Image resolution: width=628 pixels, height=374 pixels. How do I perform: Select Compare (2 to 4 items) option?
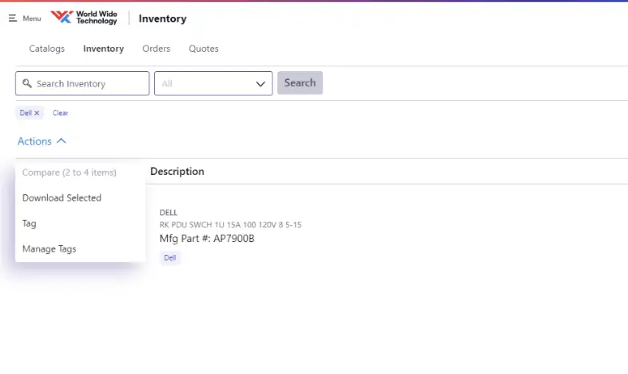pos(70,173)
